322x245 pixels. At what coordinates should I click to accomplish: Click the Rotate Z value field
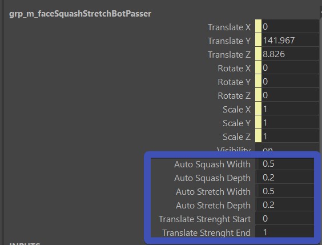coord(290,95)
